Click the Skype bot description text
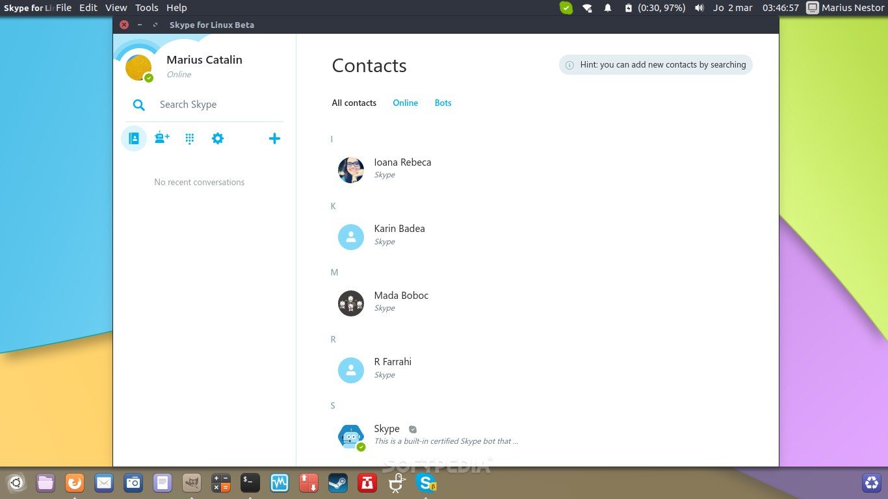 [x=446, y=441]
